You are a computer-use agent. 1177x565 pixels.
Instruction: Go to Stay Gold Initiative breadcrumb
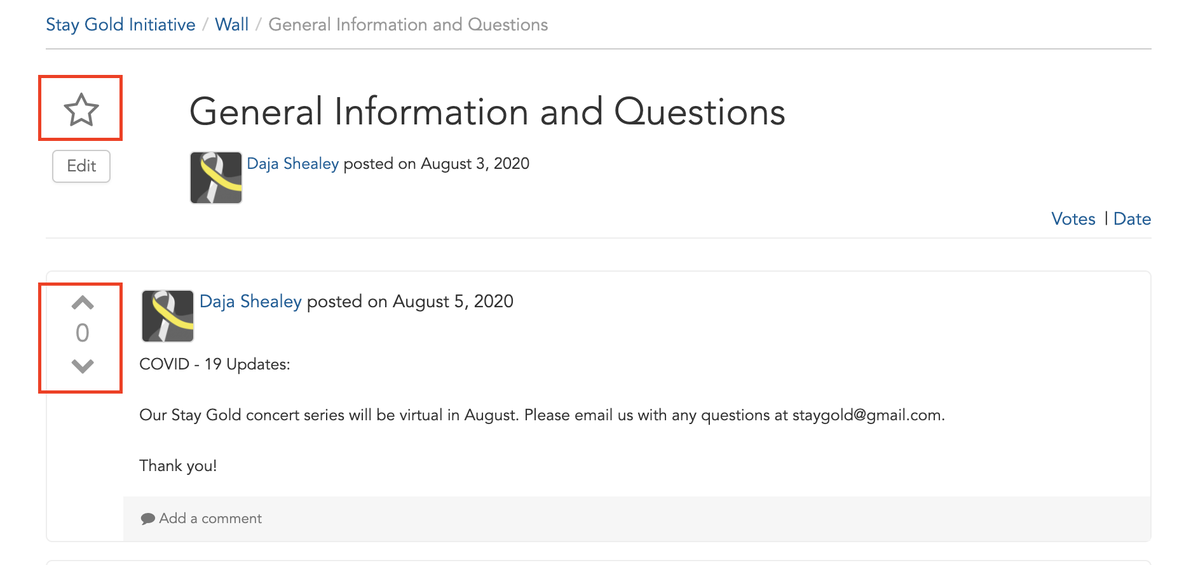[x=121, y=25]
